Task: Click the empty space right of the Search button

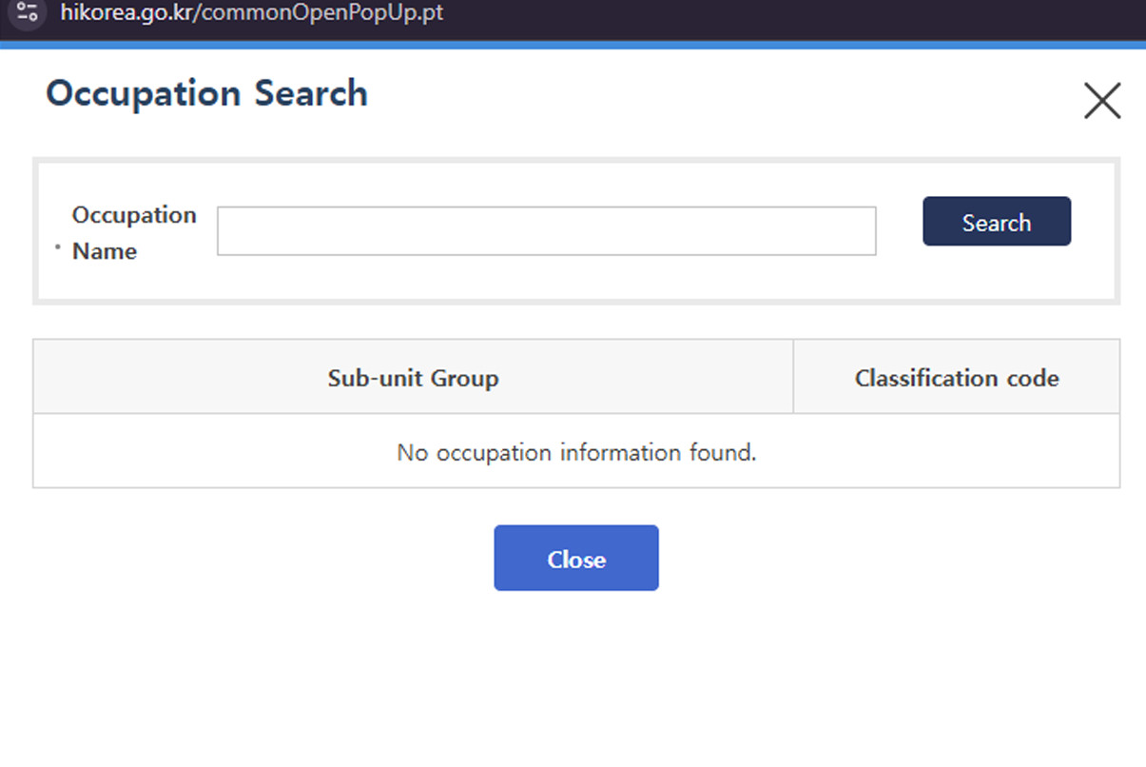Action: (1093, 222)
